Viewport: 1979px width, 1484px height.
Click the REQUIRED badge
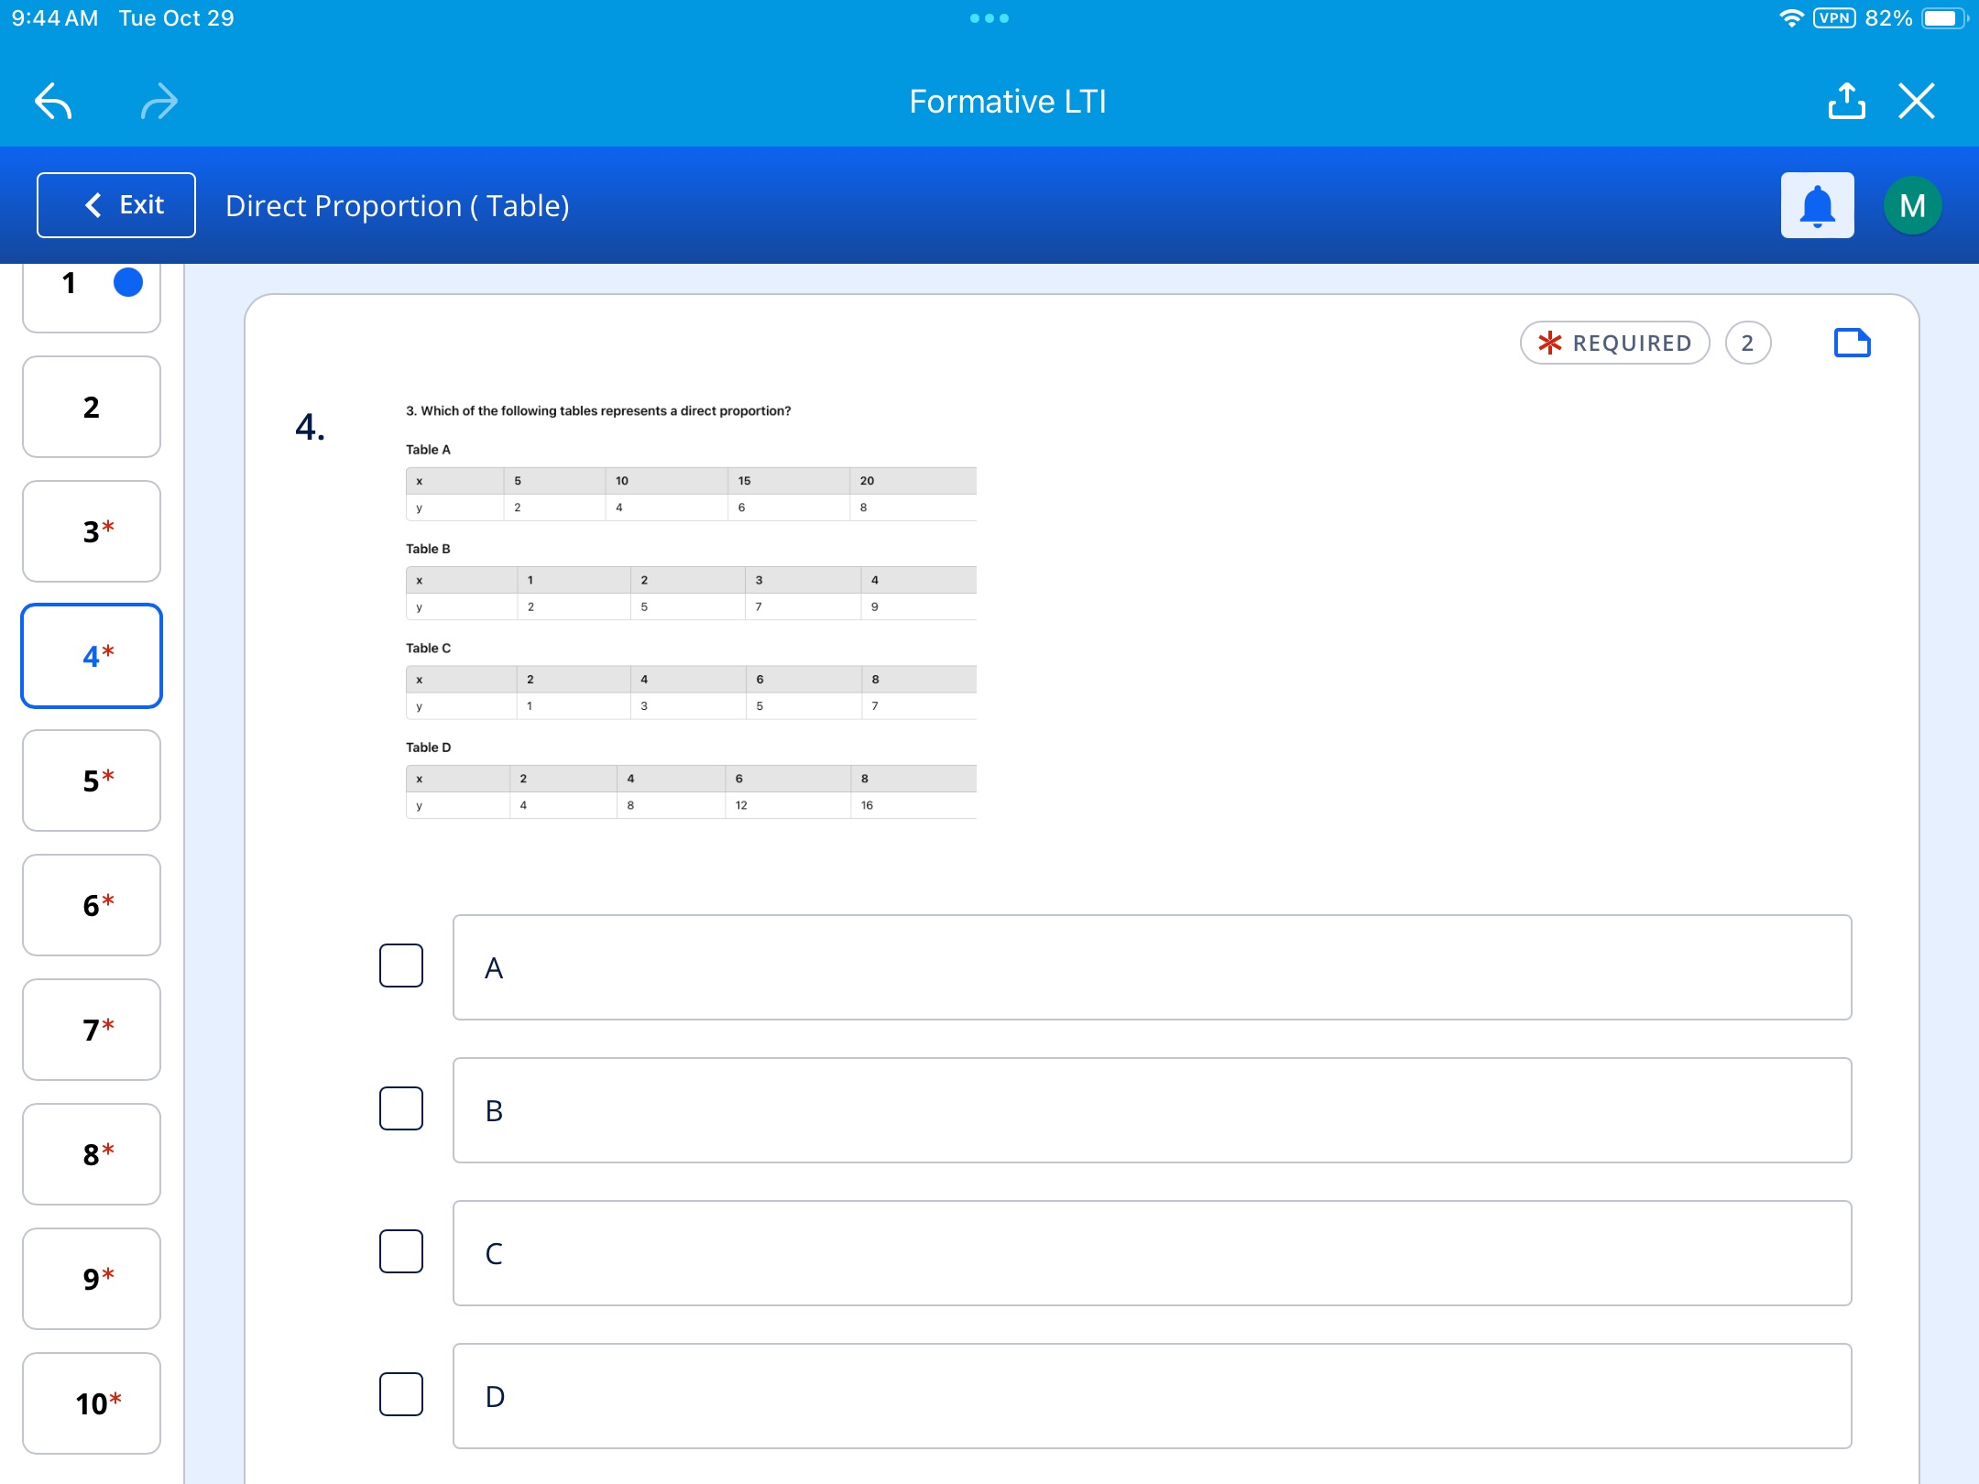click(1614, 343)
